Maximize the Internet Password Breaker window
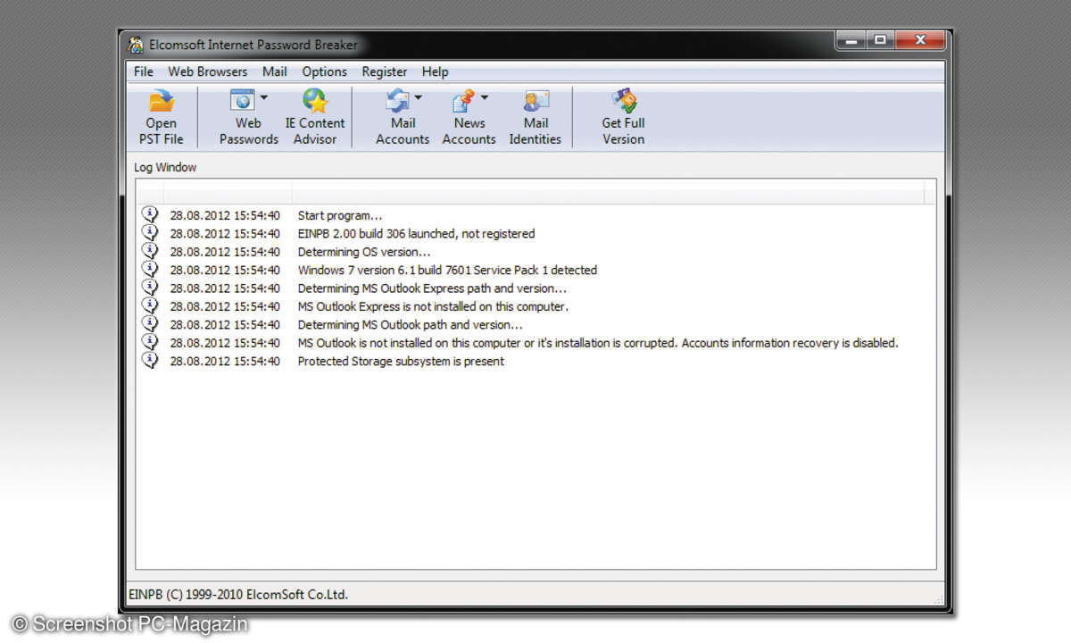This screenshot has width=1071, height=643. coord(880,40)
